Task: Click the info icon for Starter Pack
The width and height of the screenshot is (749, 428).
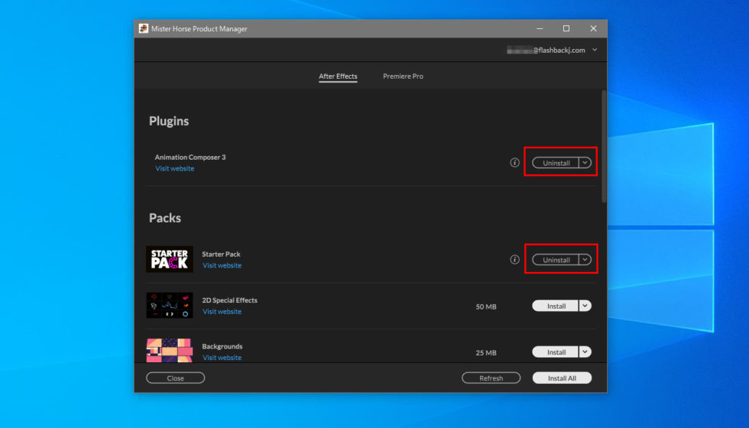Action: [x=514, y=260]
